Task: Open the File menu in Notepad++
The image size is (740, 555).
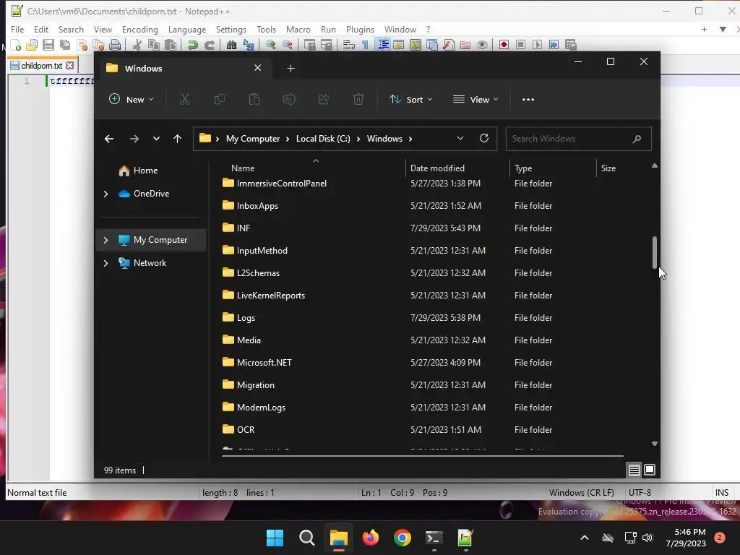Action: [x=17, y=29]
